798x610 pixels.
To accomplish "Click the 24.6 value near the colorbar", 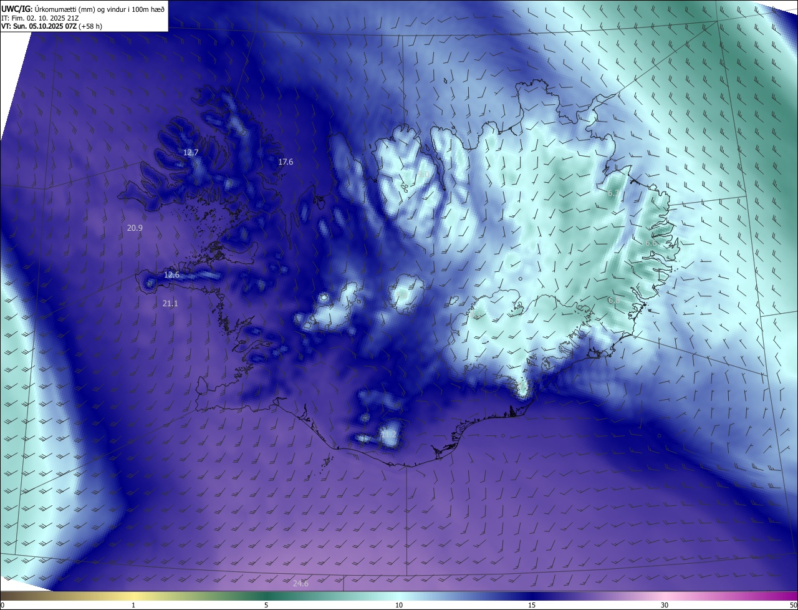I will click(x=300, y=583).
